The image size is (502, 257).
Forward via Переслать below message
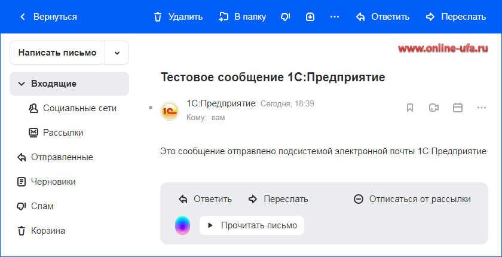278,199
